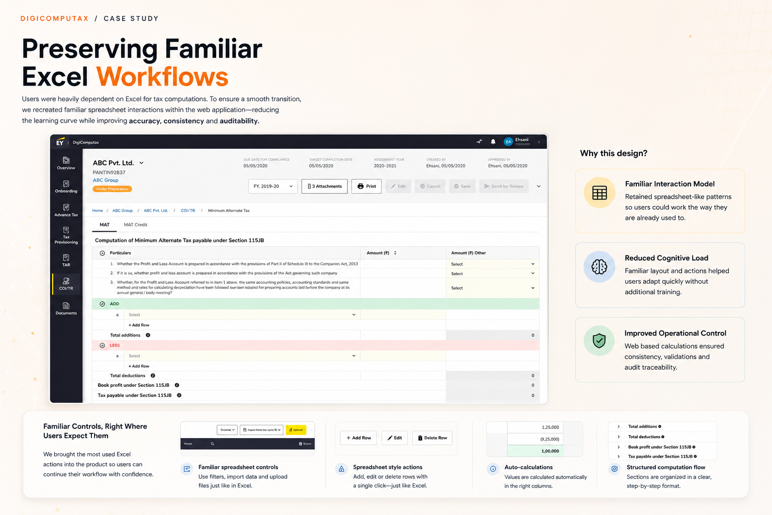This screenshot has height=515, width=772.
Task: Open the FY. 2019-20 year dropdown
Action: click(x=273, y=186)
